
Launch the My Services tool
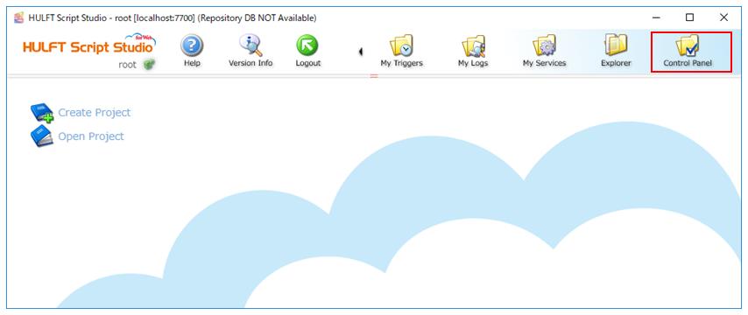pyautogui.click(x=544, y=51)
